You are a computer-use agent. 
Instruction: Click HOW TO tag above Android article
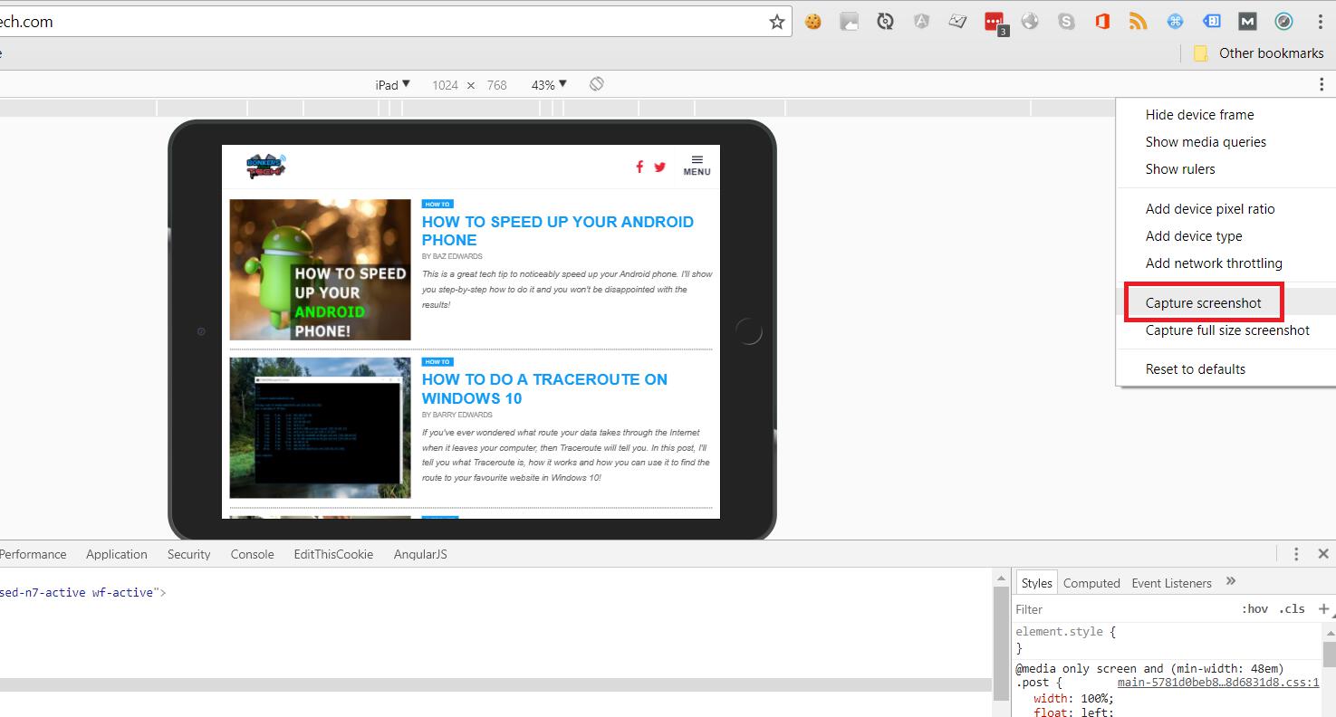click(437, 205)
